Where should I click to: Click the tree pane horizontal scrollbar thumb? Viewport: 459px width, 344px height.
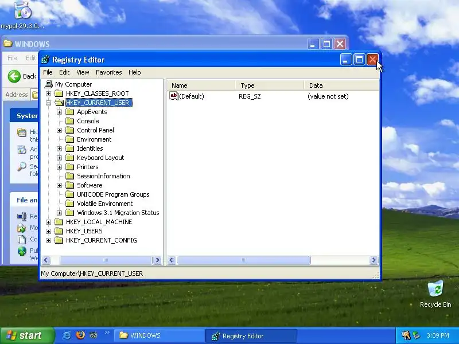pyautogui.click(x=106, y=260)
